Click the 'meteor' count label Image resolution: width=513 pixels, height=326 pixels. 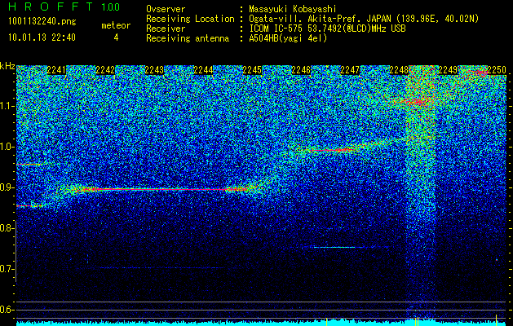116,25
